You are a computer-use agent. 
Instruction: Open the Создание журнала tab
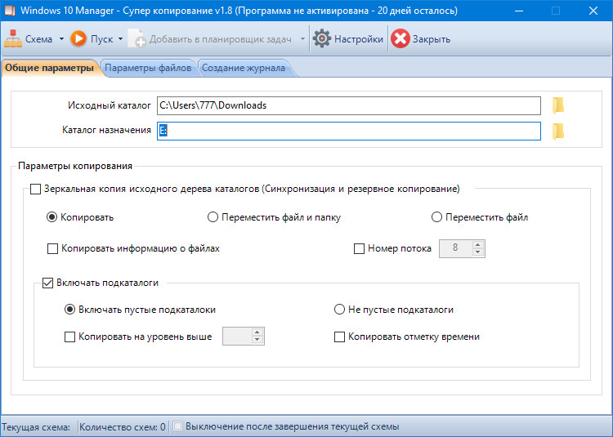pyautogui.click(x=244, y=68)
